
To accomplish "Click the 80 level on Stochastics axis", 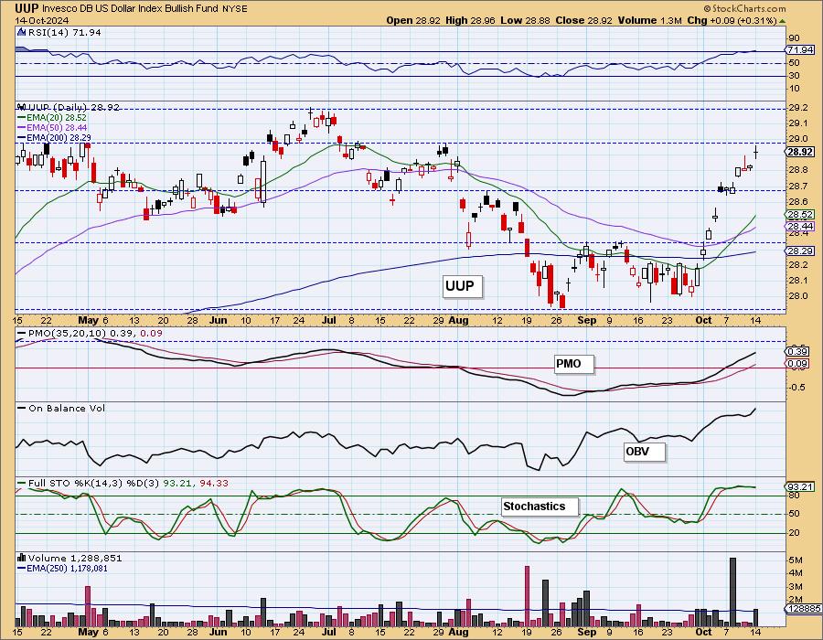I will coord(794,496).
